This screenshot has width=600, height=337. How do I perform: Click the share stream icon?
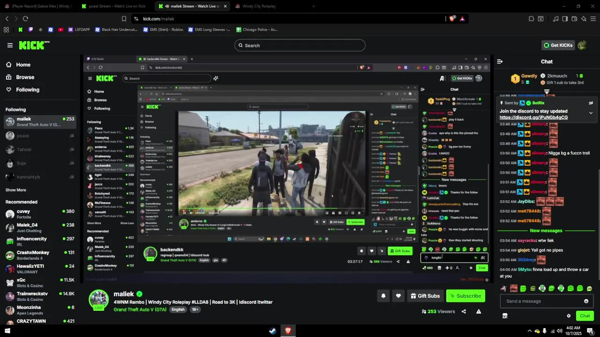[x=464, y=311]
